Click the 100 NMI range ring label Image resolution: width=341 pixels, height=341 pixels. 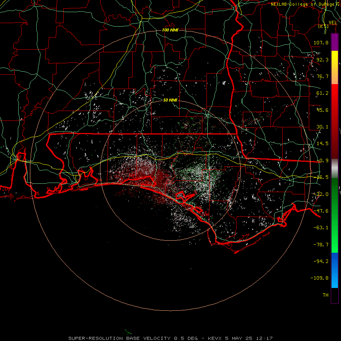click(170, 30)
